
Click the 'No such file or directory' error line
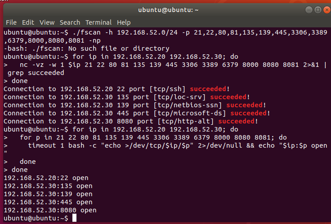(x=86, y=48)
